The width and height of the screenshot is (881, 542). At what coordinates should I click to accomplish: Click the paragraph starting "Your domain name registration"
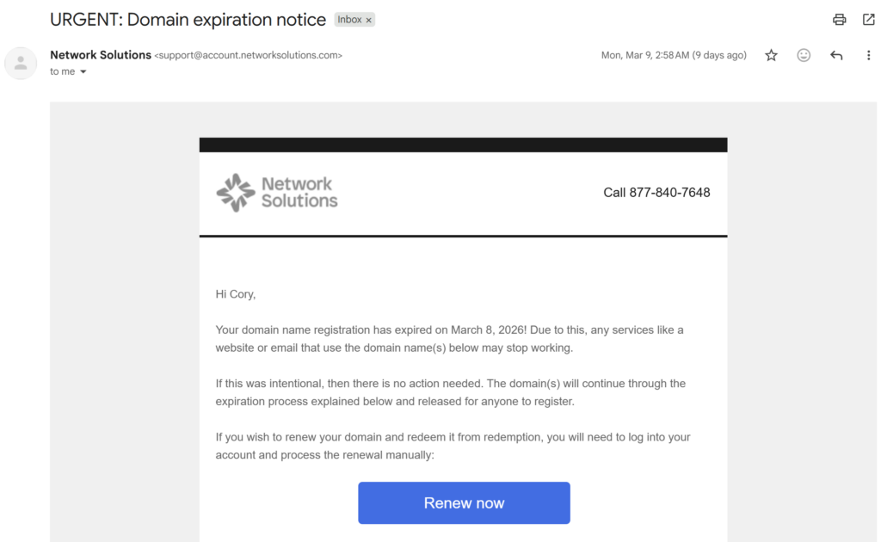coord(449,339)
